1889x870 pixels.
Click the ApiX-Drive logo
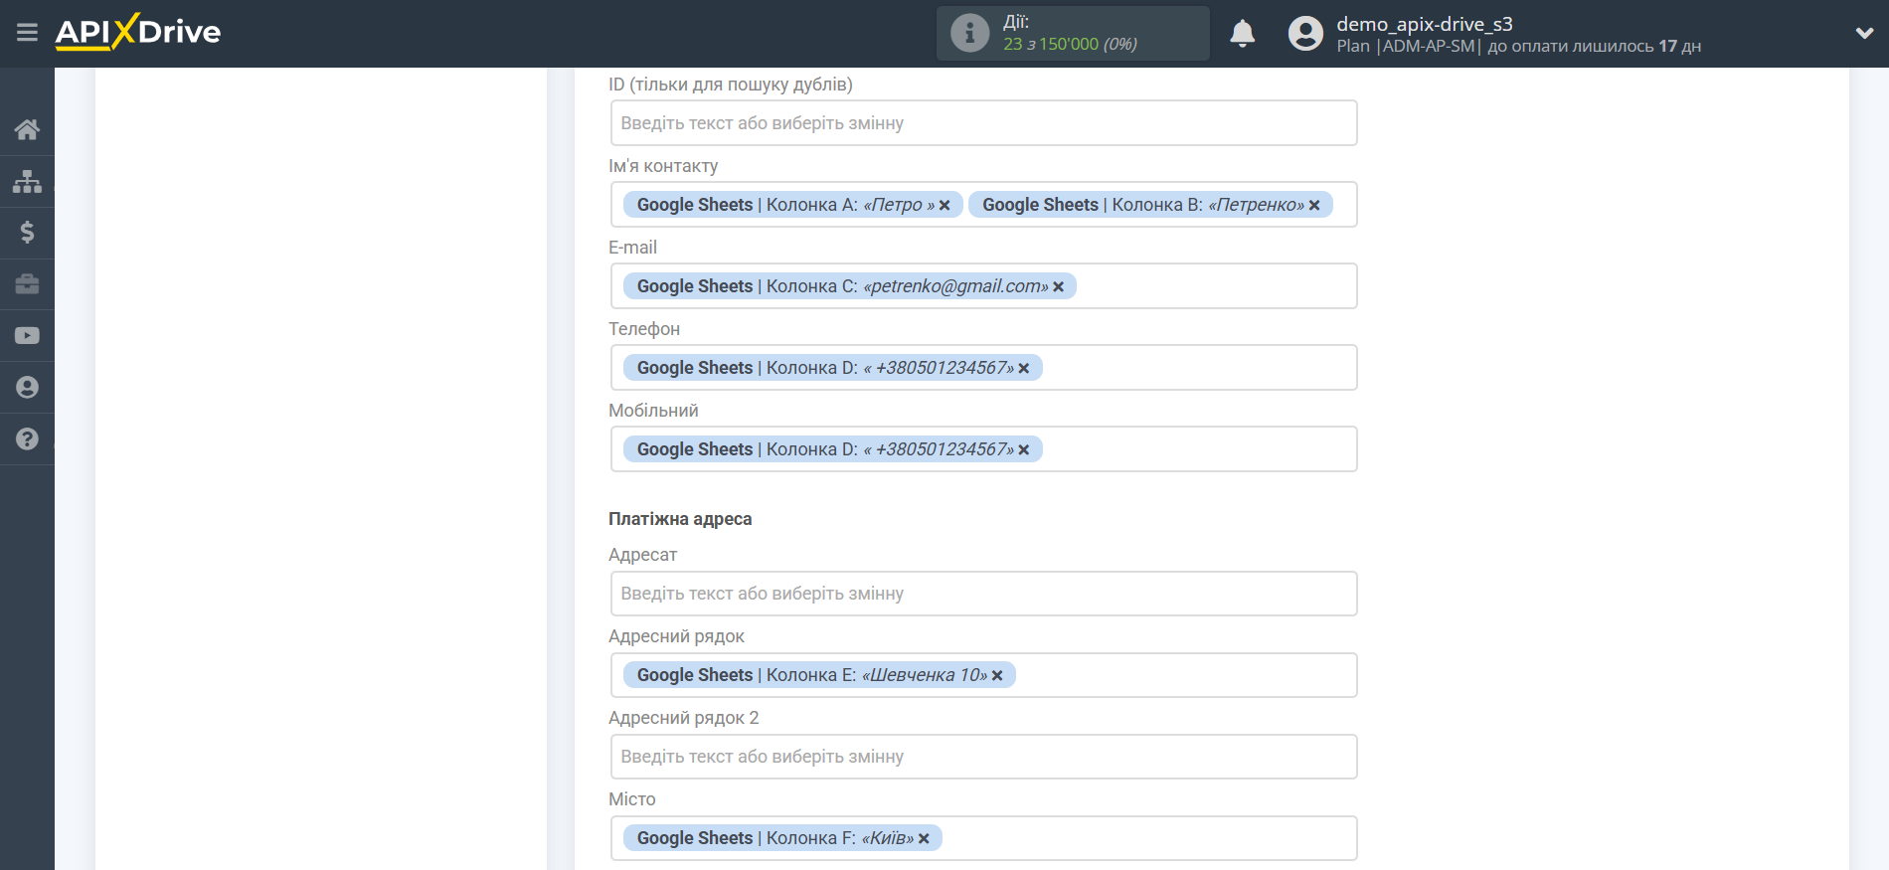[138, 32]
